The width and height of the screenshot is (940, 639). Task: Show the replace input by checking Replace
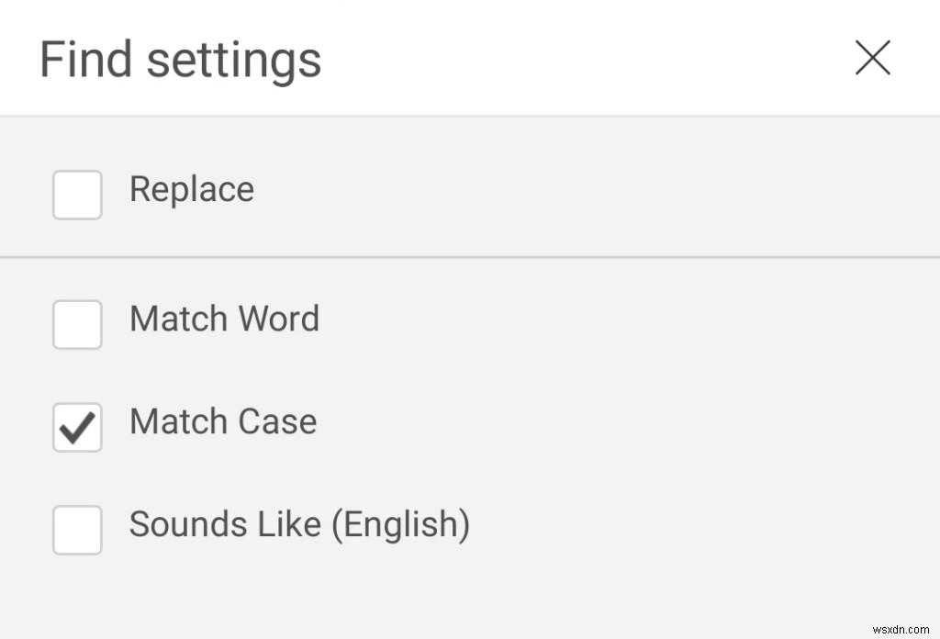[x=77, y=195]
